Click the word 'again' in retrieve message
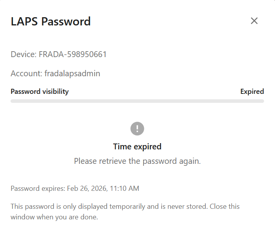This screenshot has width=275, height=235. click(190, 161)
